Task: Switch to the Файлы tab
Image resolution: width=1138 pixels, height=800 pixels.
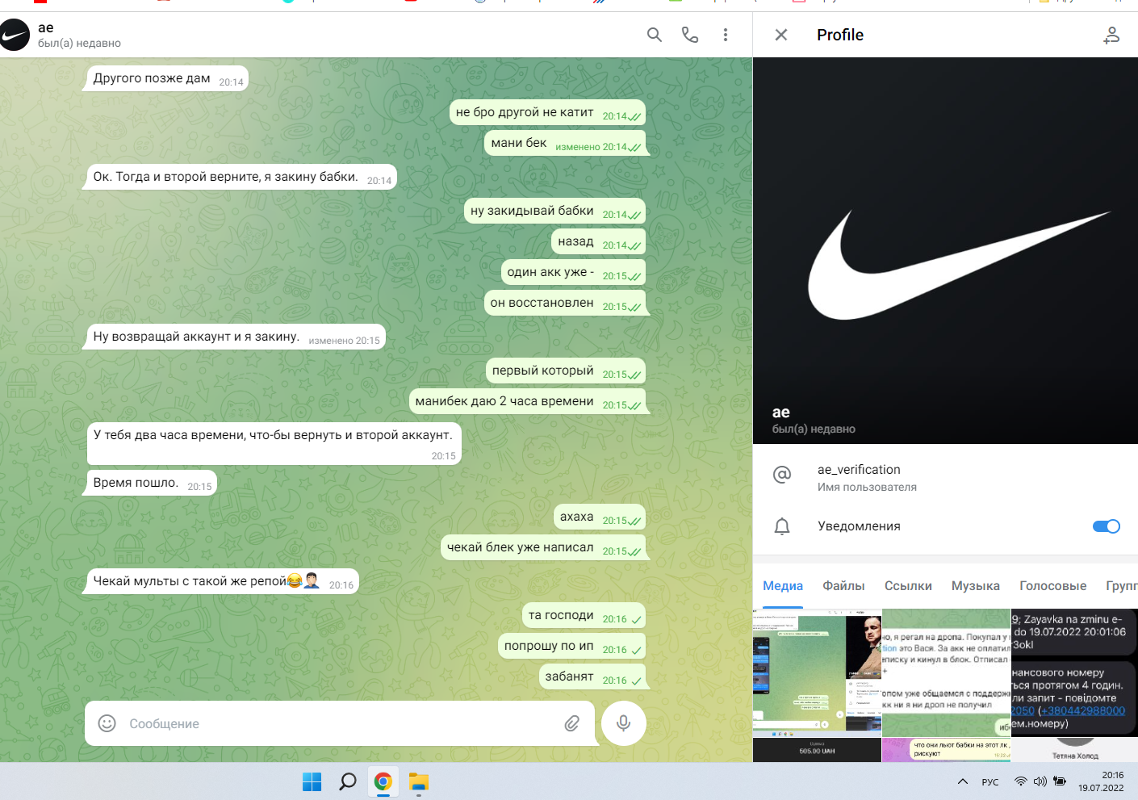Action: [843, 586]
